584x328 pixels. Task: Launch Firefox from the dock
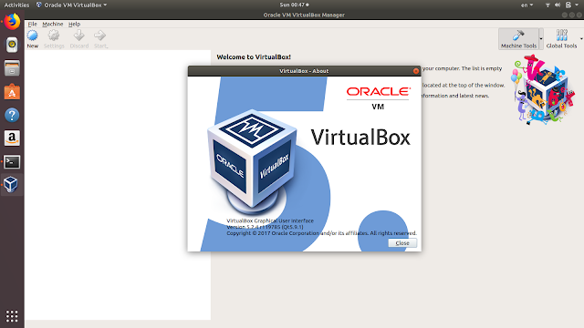click(12, 22)
